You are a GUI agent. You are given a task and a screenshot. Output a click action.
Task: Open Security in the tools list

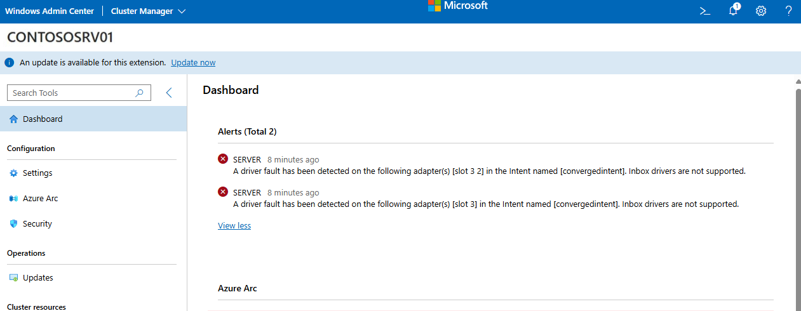pos(93,223)
